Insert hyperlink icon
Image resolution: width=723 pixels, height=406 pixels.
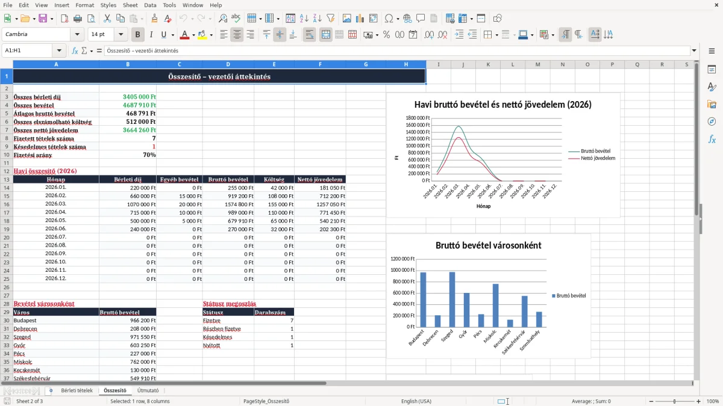[x=407, y=19]
